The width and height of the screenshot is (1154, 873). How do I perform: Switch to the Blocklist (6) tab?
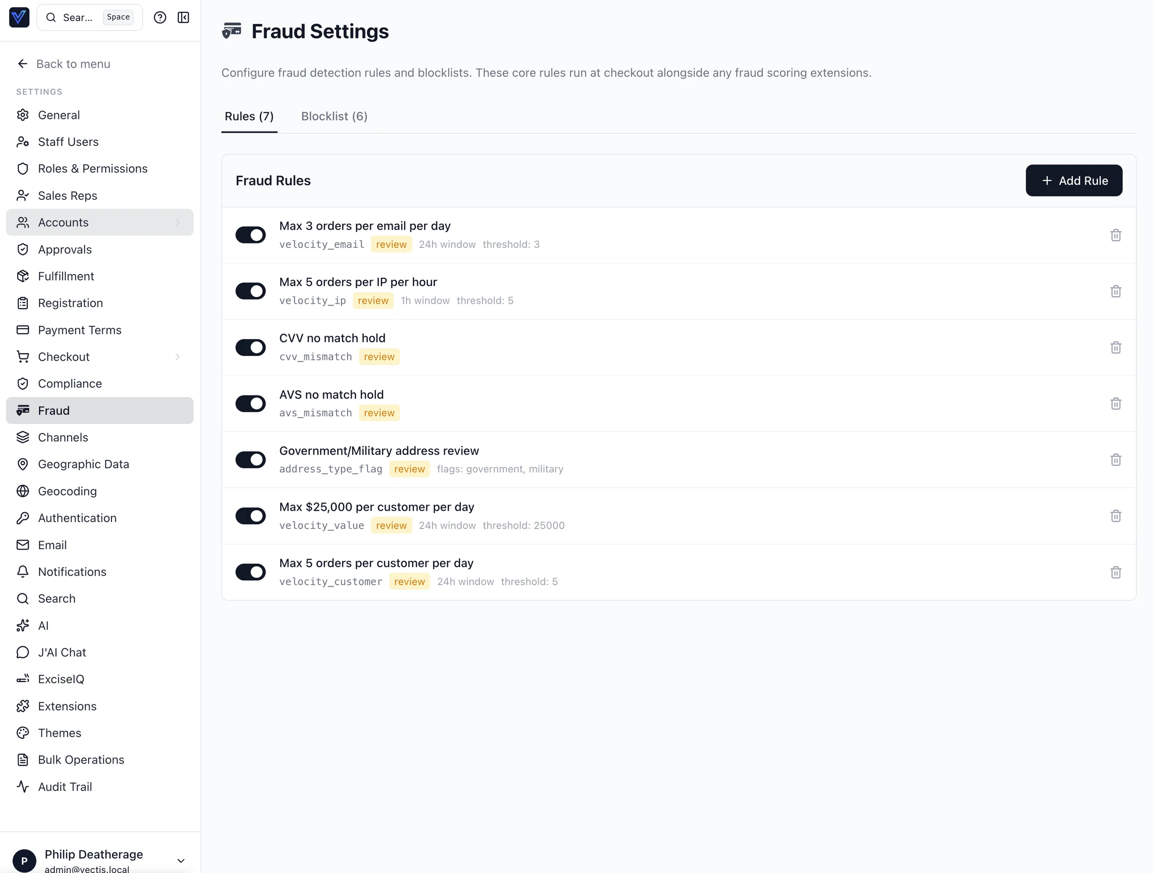334,116
